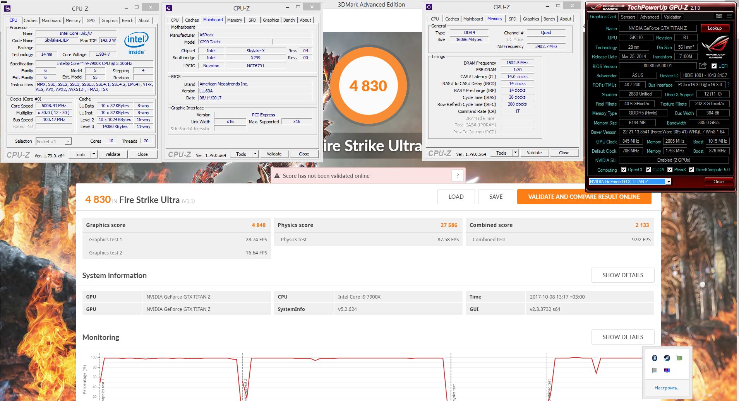Click the CPU-Z title icon of Mainboard window
Viewport: 739px width, 401px height.
[x=169, y=8]
